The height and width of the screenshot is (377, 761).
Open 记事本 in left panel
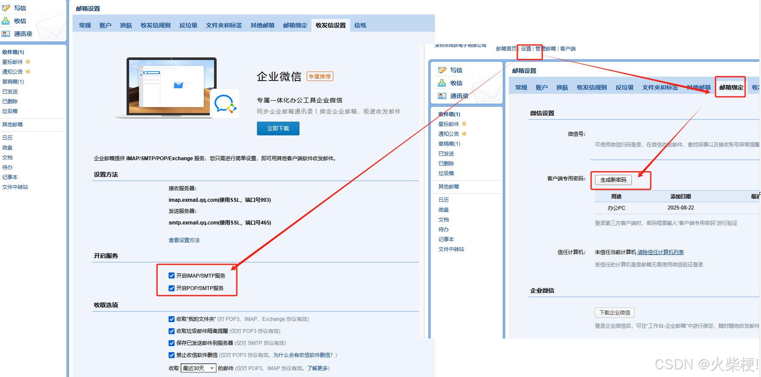[x=10, y=177]
